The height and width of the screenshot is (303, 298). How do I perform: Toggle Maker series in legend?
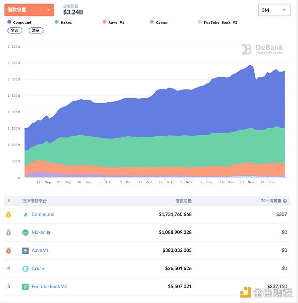(x=64, y=22)
